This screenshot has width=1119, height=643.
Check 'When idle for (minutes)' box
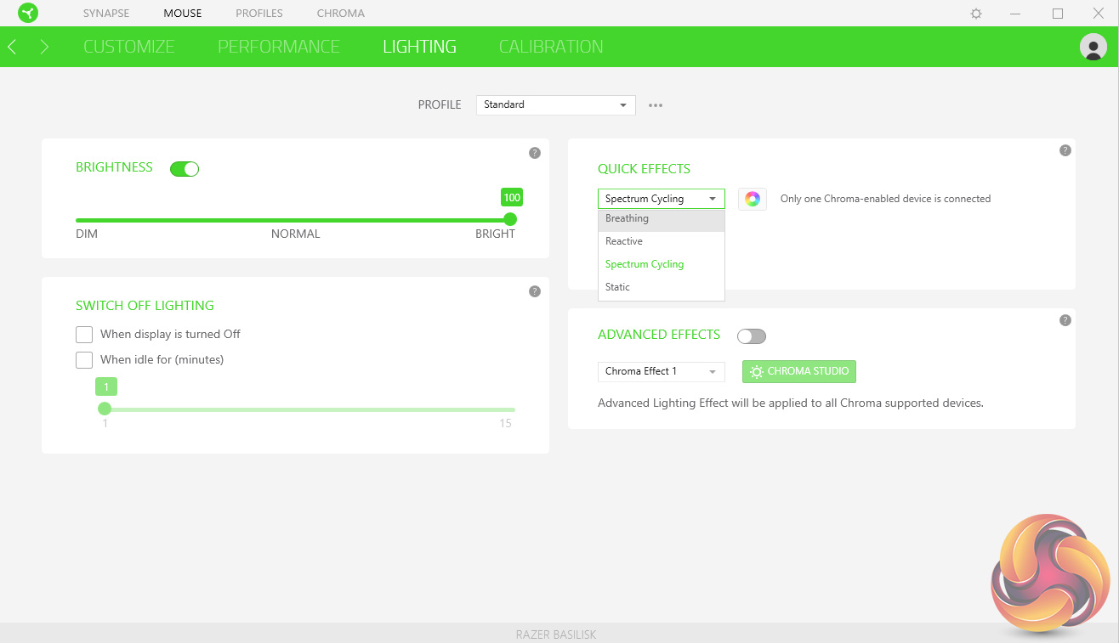pyautogui.click(x=84, y=360)
